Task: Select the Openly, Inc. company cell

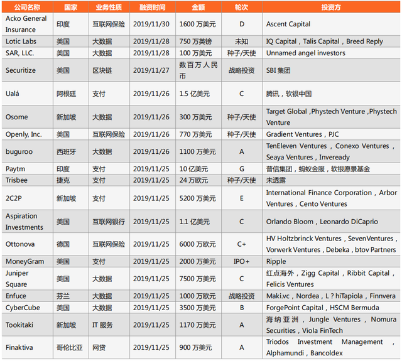Action: [28, 134]
